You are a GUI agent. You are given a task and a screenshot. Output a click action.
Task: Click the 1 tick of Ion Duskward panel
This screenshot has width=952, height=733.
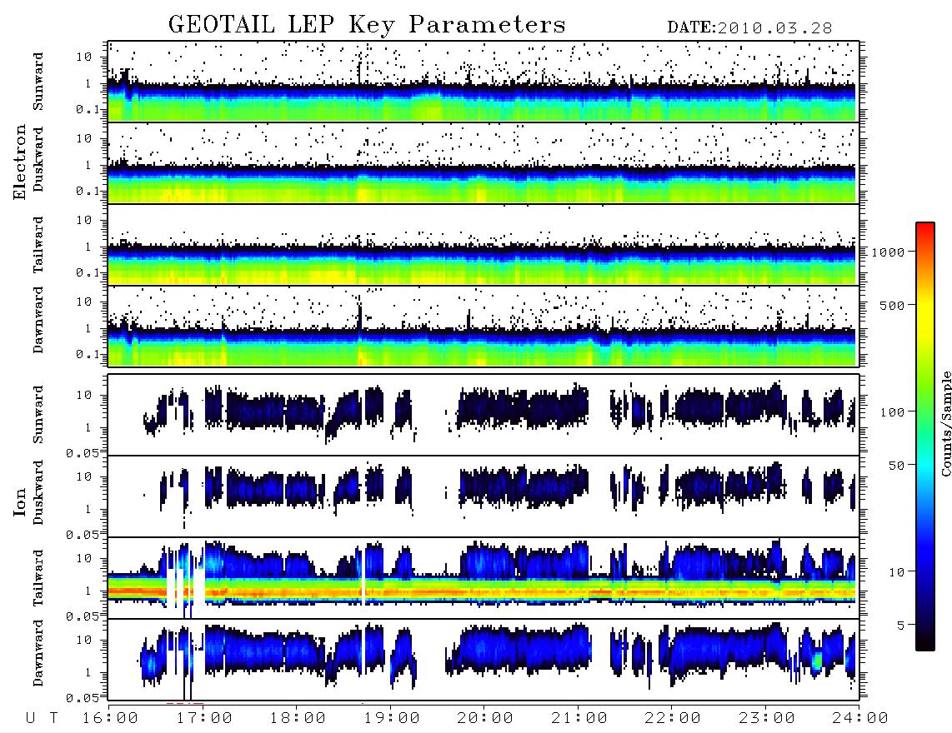pos(88,509)
